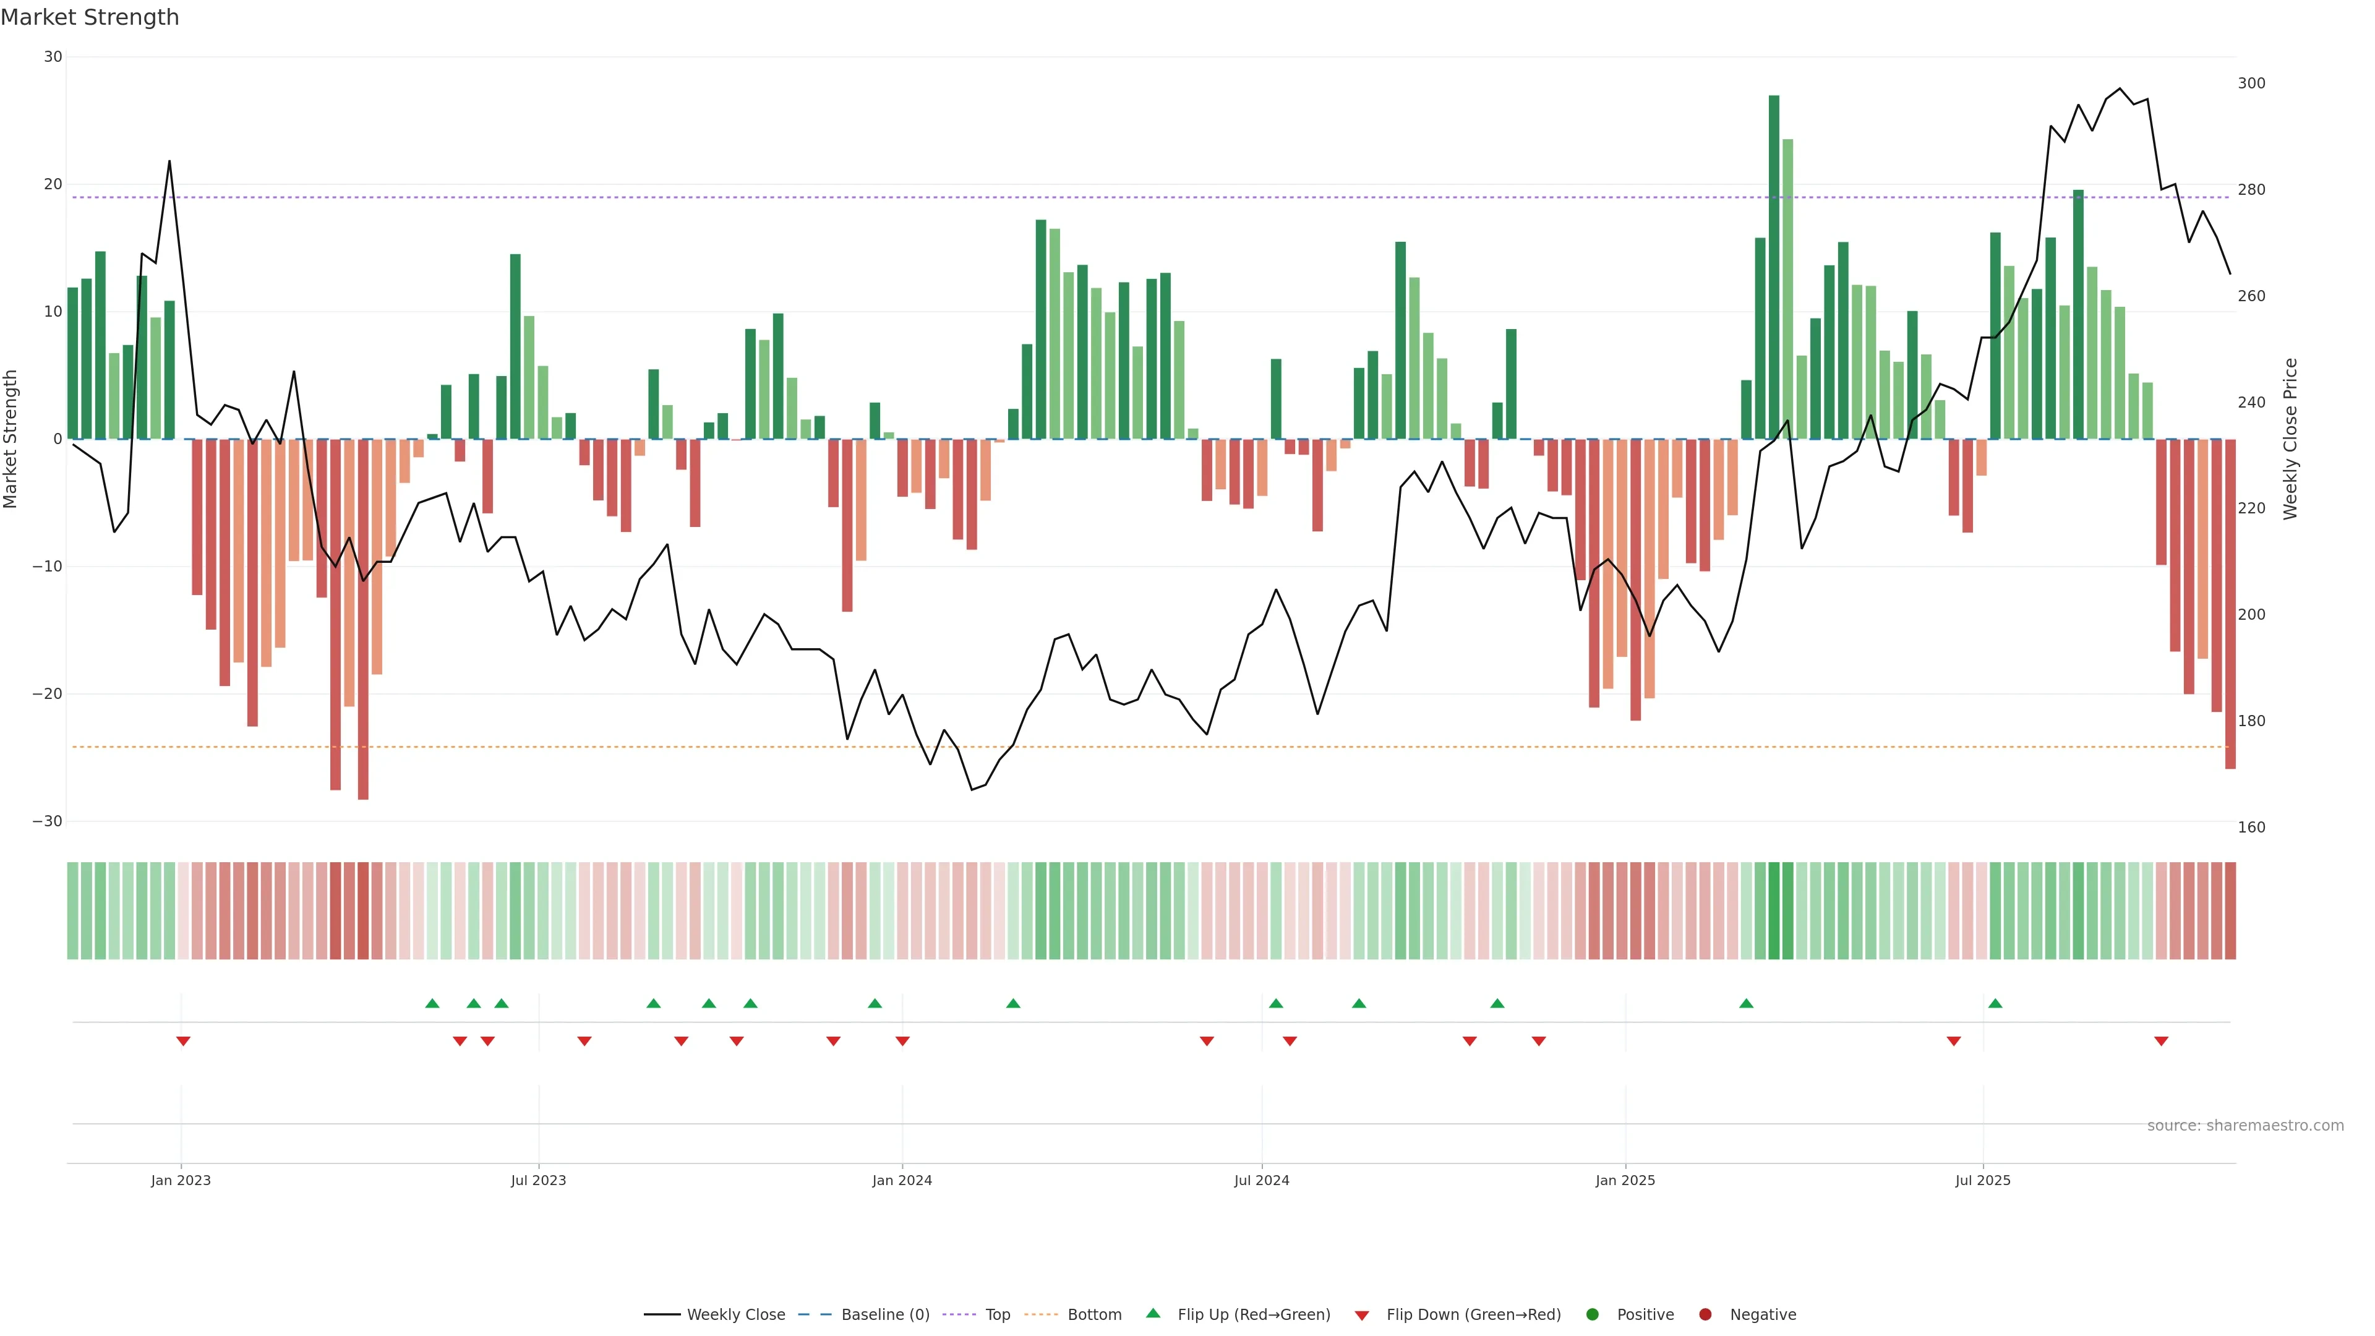2375x1336 pixels.
Task: Click the last red flip-down triangle marker
Action: [2161, 1041]
